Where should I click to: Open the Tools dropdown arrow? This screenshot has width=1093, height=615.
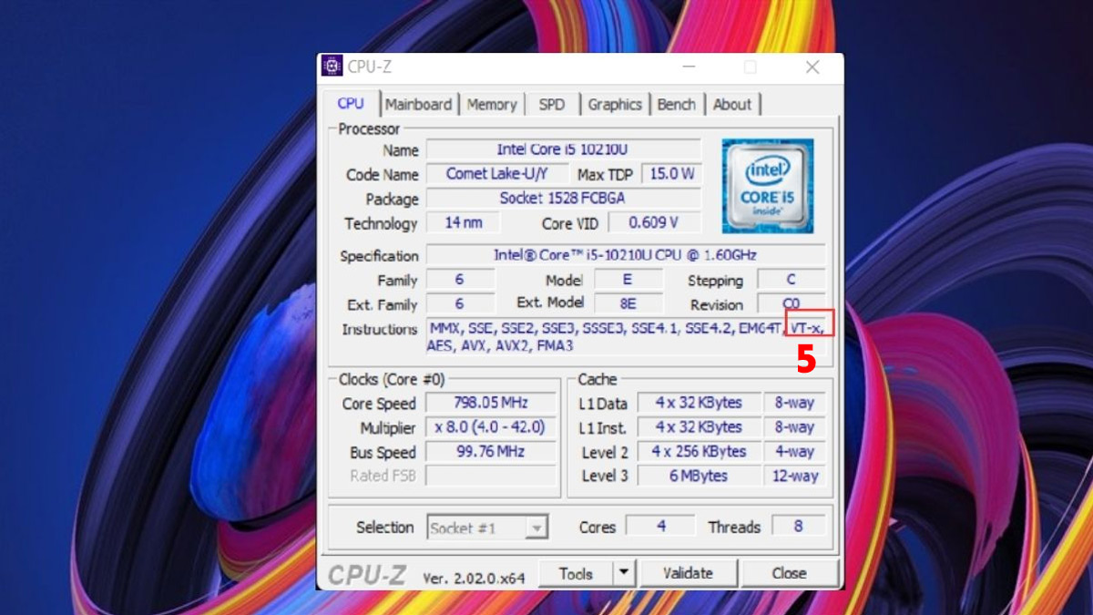tap(624, 573)
